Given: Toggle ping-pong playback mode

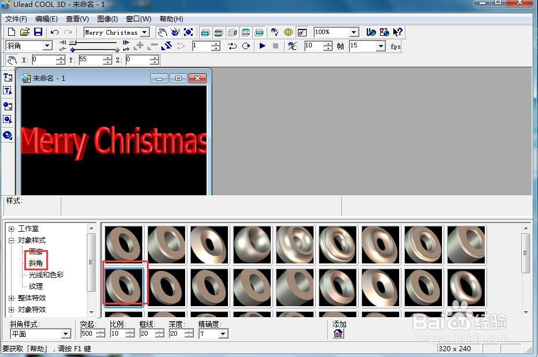Looking at the screenshot, I should coord(233,46).
